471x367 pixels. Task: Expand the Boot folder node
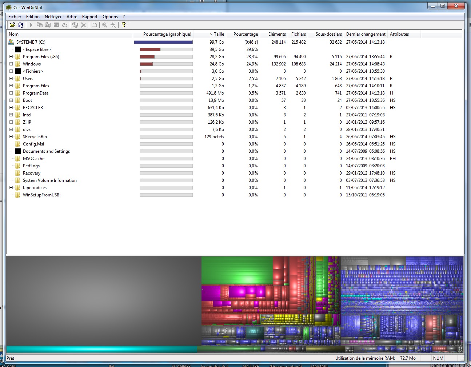point(11,100)
